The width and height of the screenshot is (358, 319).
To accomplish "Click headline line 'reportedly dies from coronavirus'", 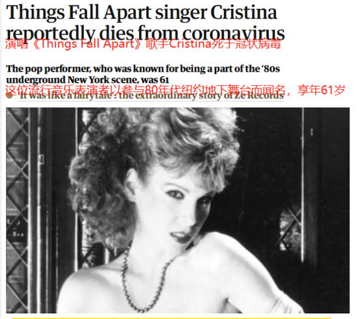I will (145, 34).
